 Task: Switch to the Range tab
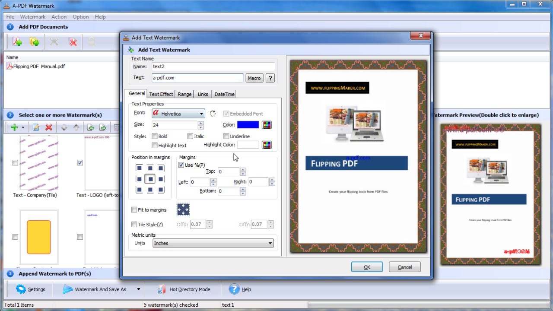click(184, 94)
